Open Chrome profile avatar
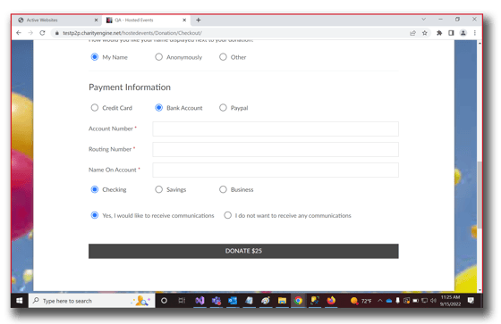This screenshot has height=324, width=501. click(463, 33)
